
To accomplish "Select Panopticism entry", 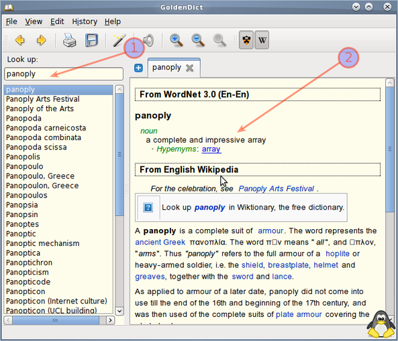I will 58,273.
